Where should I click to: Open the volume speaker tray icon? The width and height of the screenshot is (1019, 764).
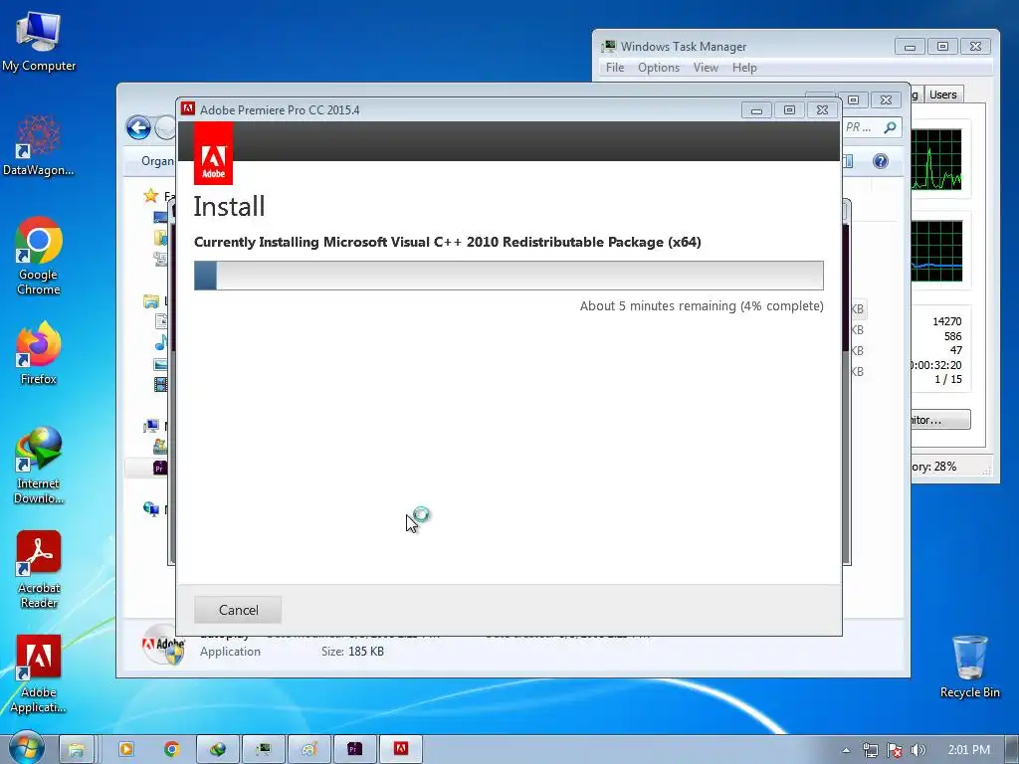(x=917, y=750)
